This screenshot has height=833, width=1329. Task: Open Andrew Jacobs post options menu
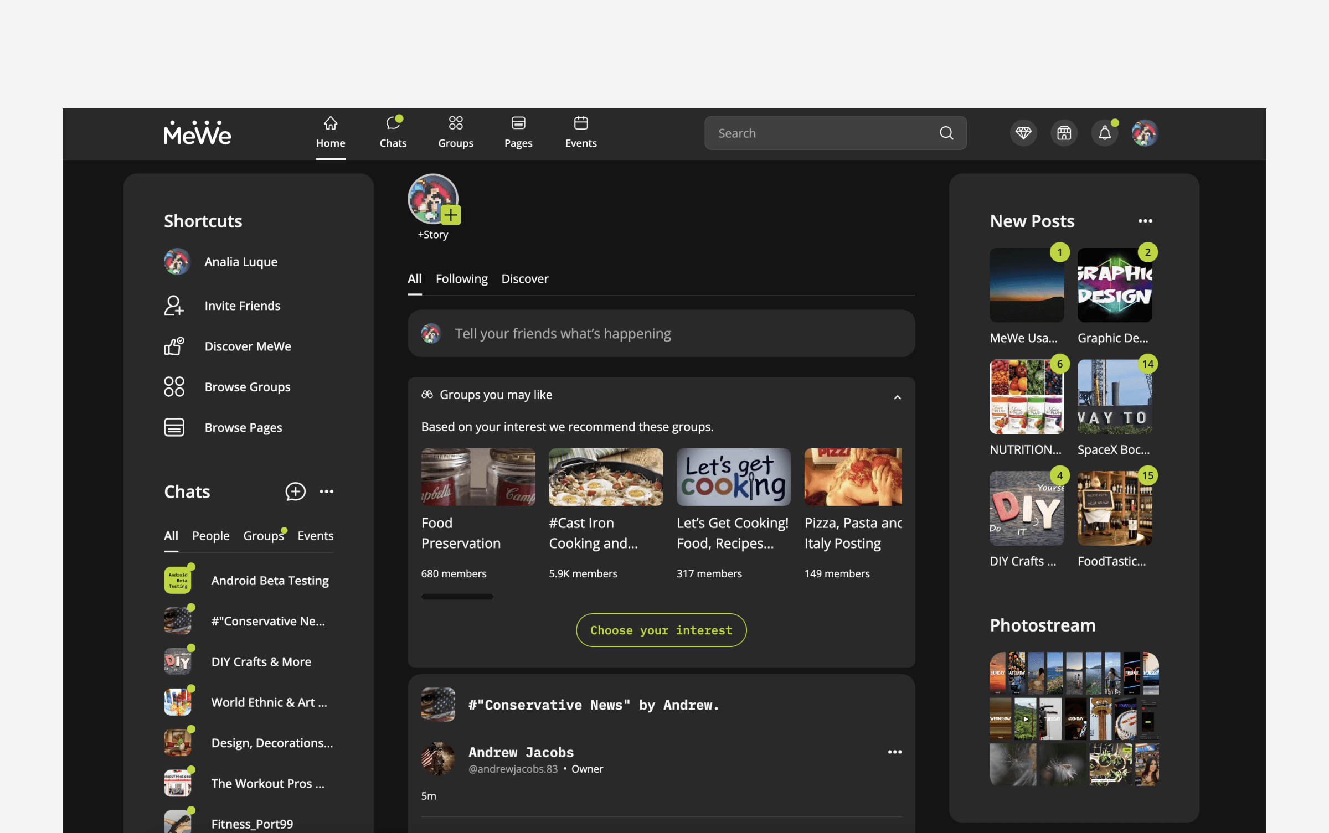coord(894,752)
